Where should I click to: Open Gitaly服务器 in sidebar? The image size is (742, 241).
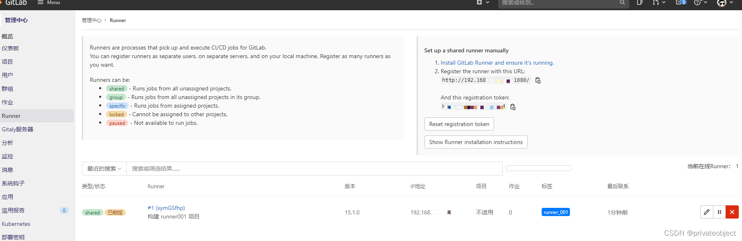(18, 129)
